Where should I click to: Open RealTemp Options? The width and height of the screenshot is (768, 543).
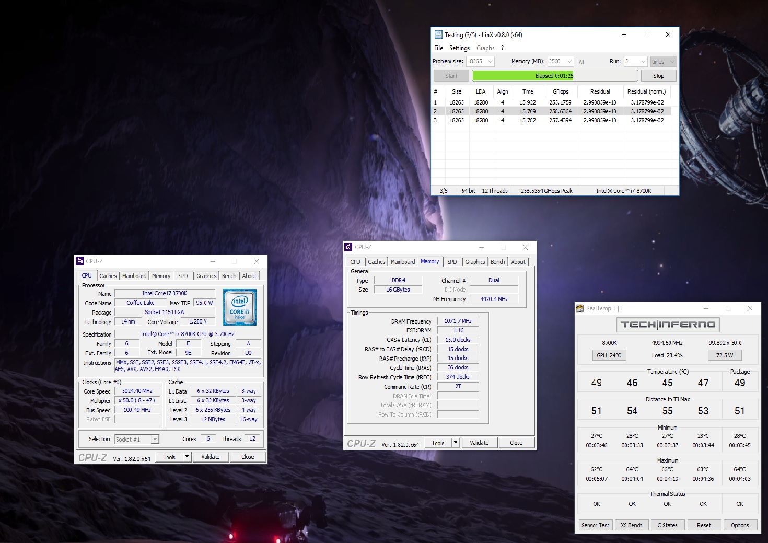(740, 525)
